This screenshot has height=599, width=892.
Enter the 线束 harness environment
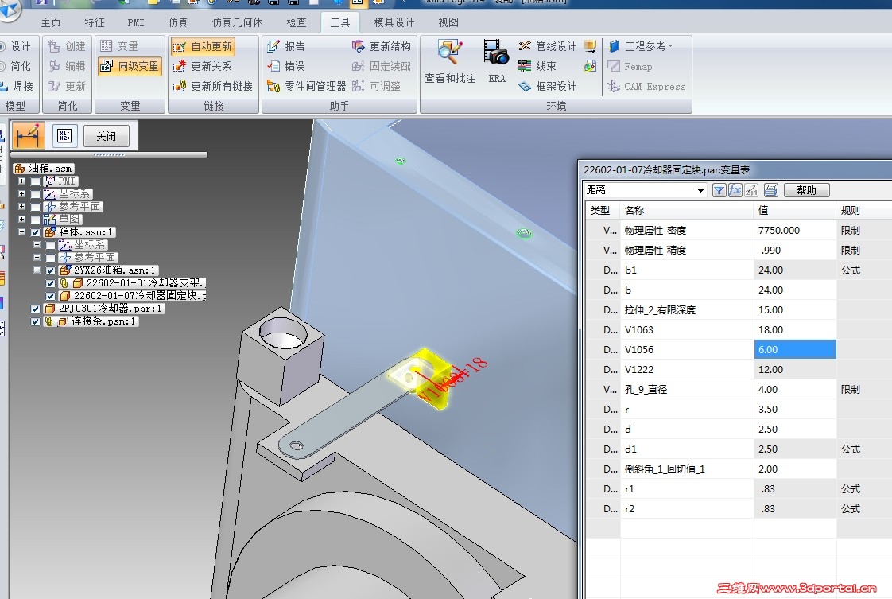[537, 66]
